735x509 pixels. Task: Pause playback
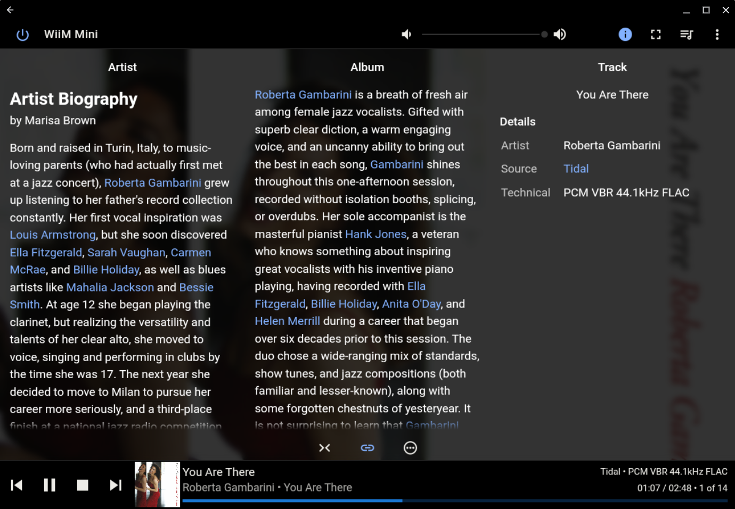point(50,485)
